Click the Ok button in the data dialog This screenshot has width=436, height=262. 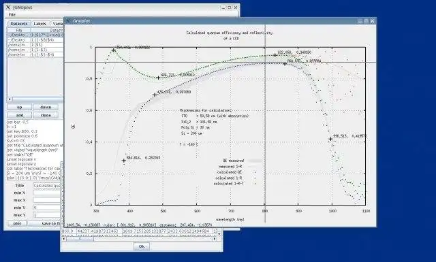pyautogui.click(x=142, y=246)
